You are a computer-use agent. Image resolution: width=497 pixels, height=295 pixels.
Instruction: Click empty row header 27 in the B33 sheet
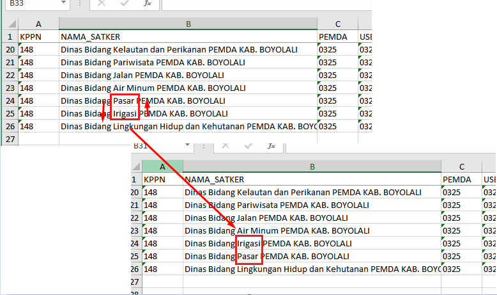(10, 139)
